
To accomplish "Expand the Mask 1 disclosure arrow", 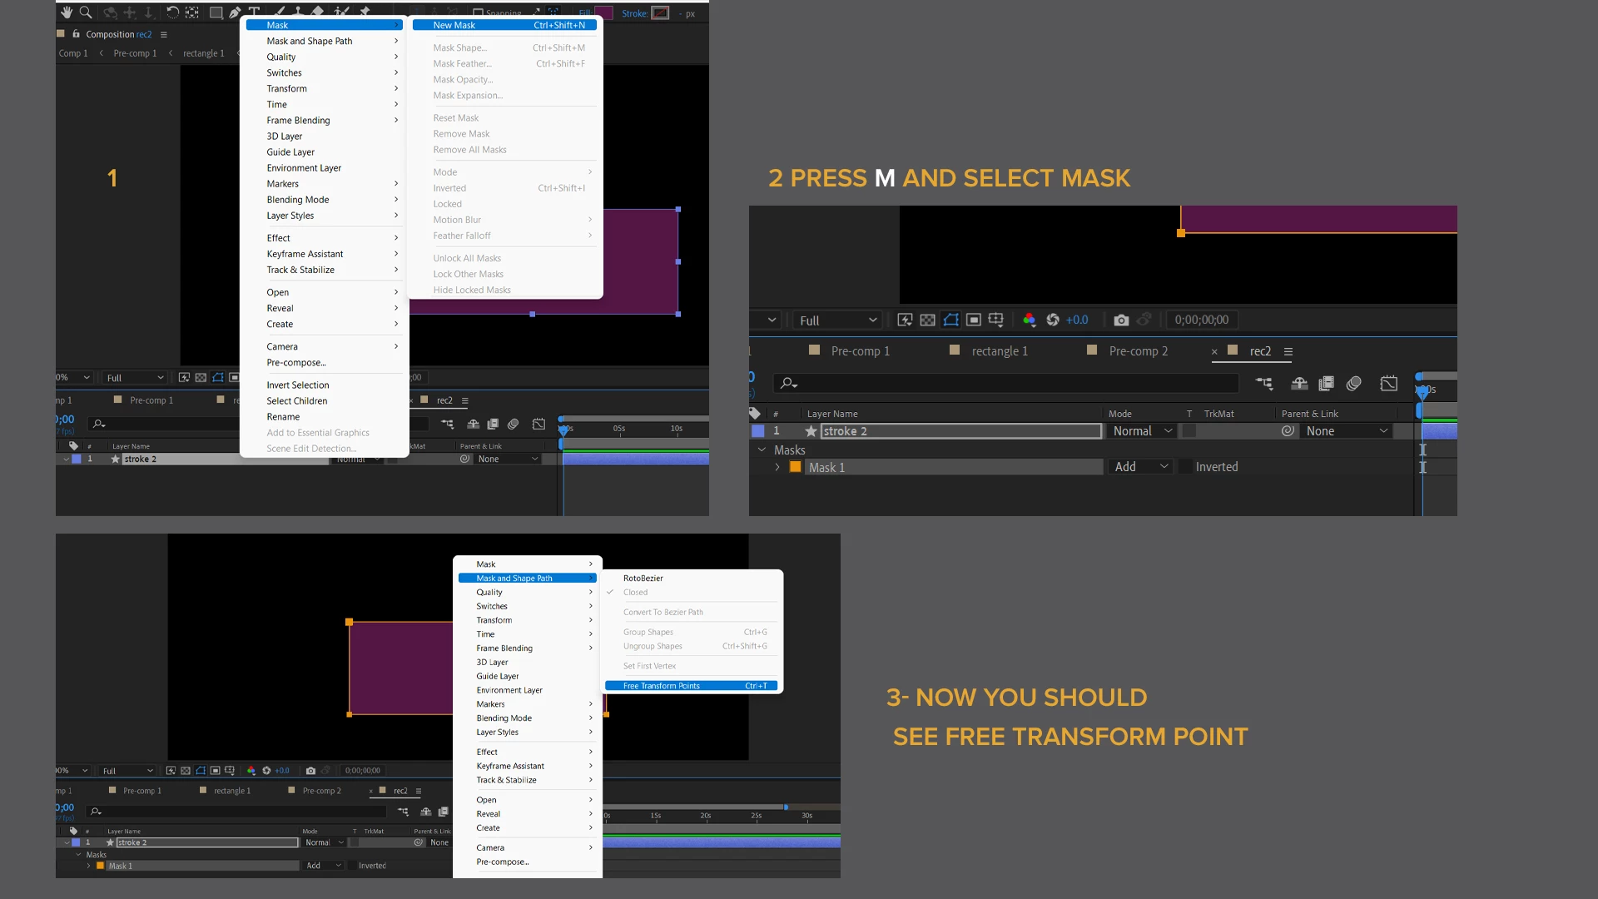I will click(777, 467).
